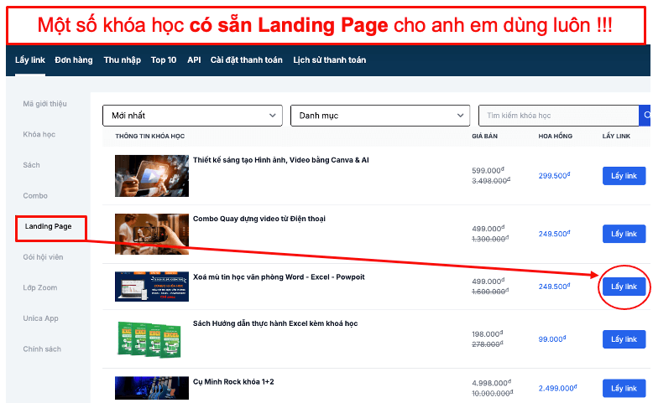Open title Xoá mù tin học văn phòng

[279, 277]
